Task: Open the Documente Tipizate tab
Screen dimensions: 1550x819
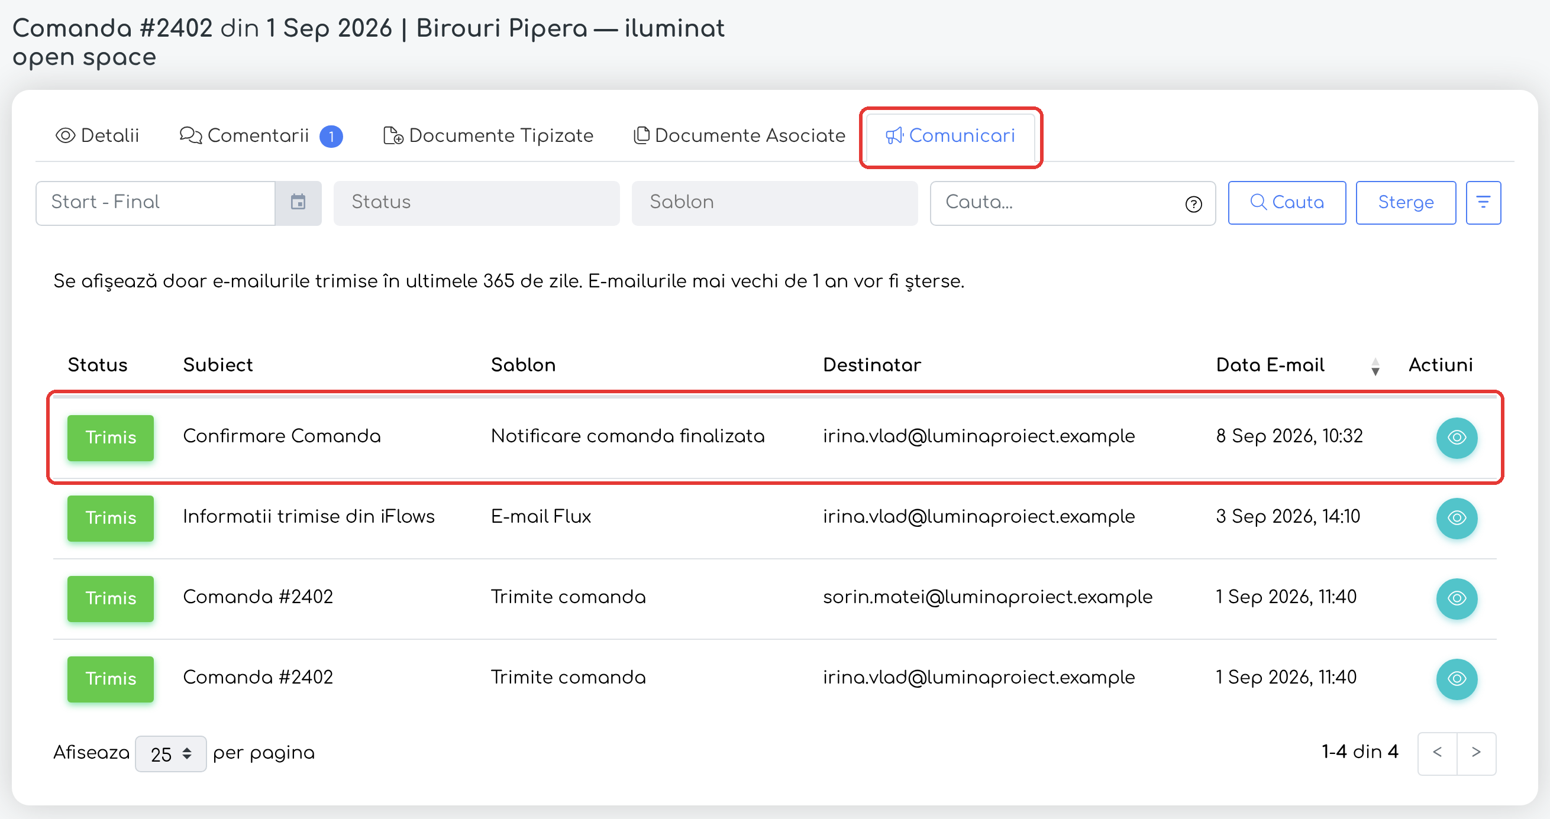Action: 488,135
